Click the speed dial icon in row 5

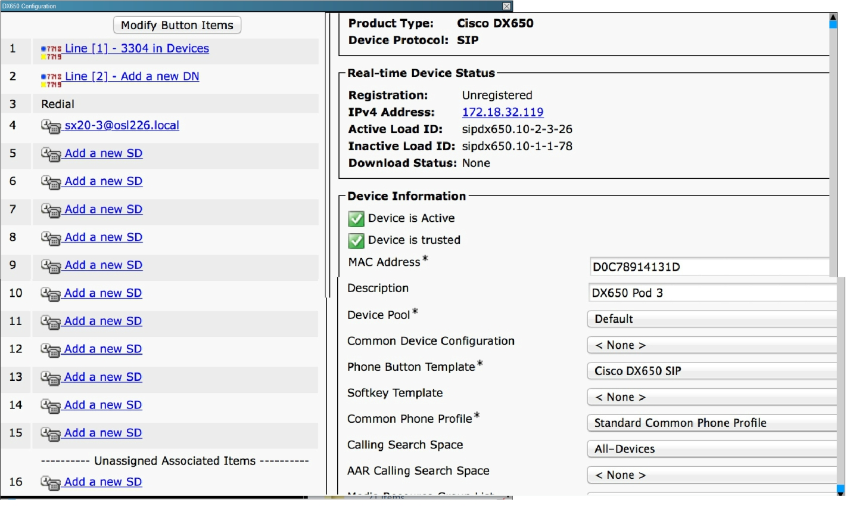pos(51,154)
